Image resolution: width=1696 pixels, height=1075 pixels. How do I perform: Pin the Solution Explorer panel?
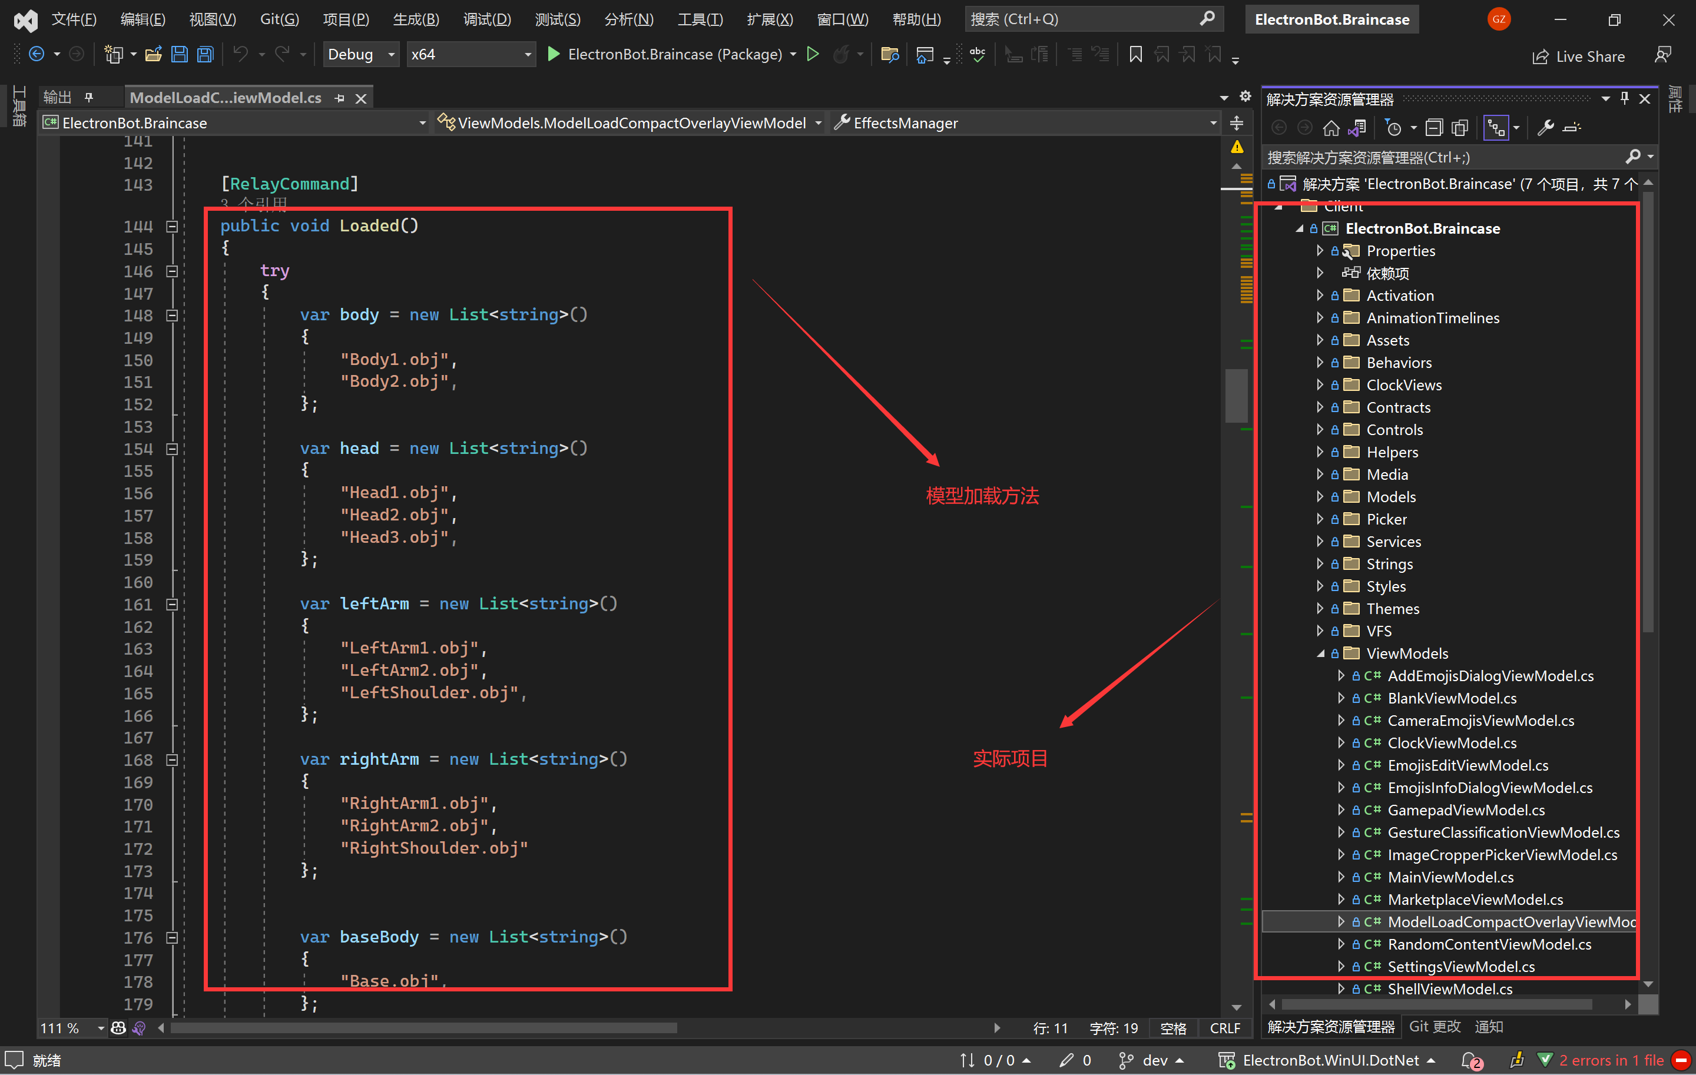[x=1625, y=98]
